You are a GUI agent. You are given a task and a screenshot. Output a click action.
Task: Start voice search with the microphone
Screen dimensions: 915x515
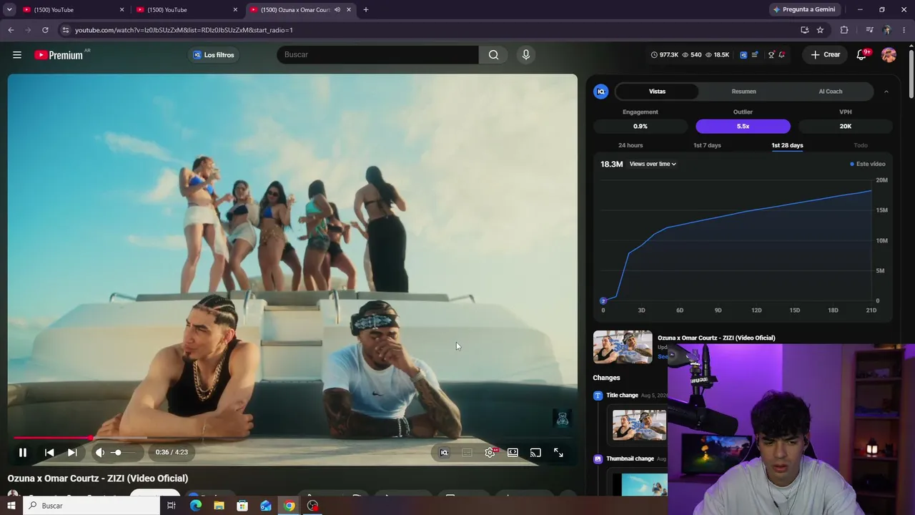[526, 55]
